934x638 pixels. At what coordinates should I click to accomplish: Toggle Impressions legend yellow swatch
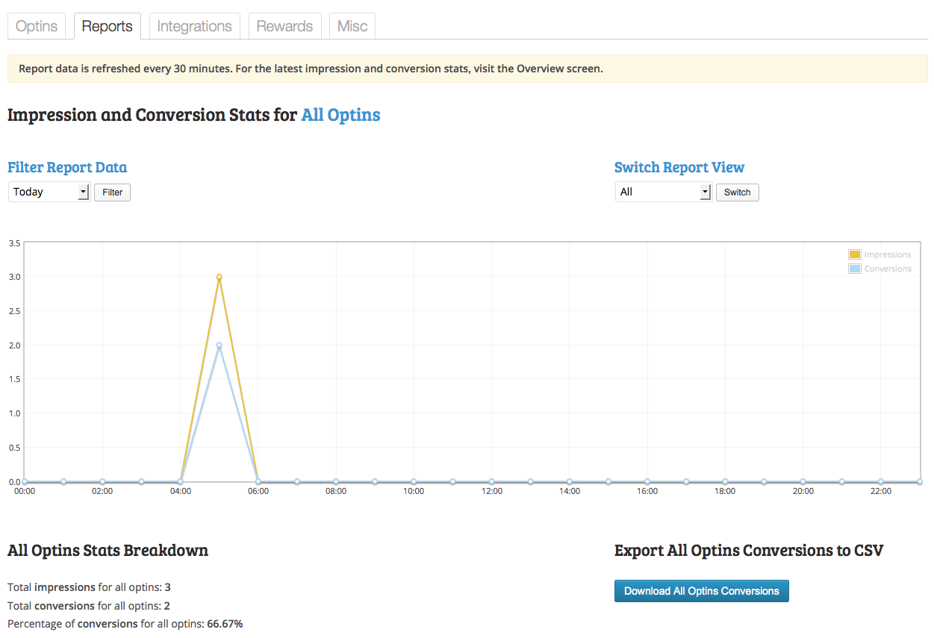(855, 254)
